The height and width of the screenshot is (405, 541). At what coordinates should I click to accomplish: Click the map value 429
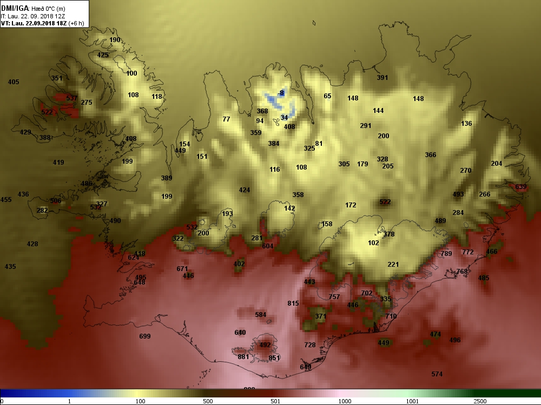coord(25,132)
